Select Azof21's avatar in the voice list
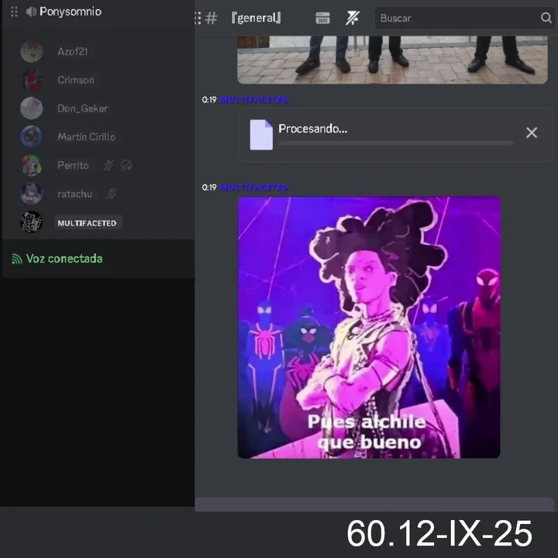This screenshot has height=558, width=558. [x=31, y=51]
